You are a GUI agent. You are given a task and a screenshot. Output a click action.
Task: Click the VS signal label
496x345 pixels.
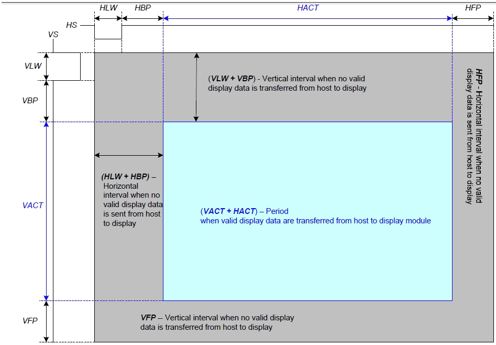click(53, 34)
